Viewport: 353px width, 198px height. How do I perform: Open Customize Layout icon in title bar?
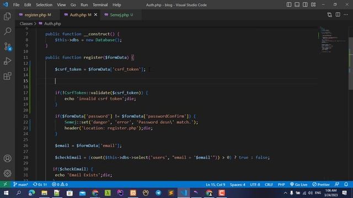[x=313, y=5]
